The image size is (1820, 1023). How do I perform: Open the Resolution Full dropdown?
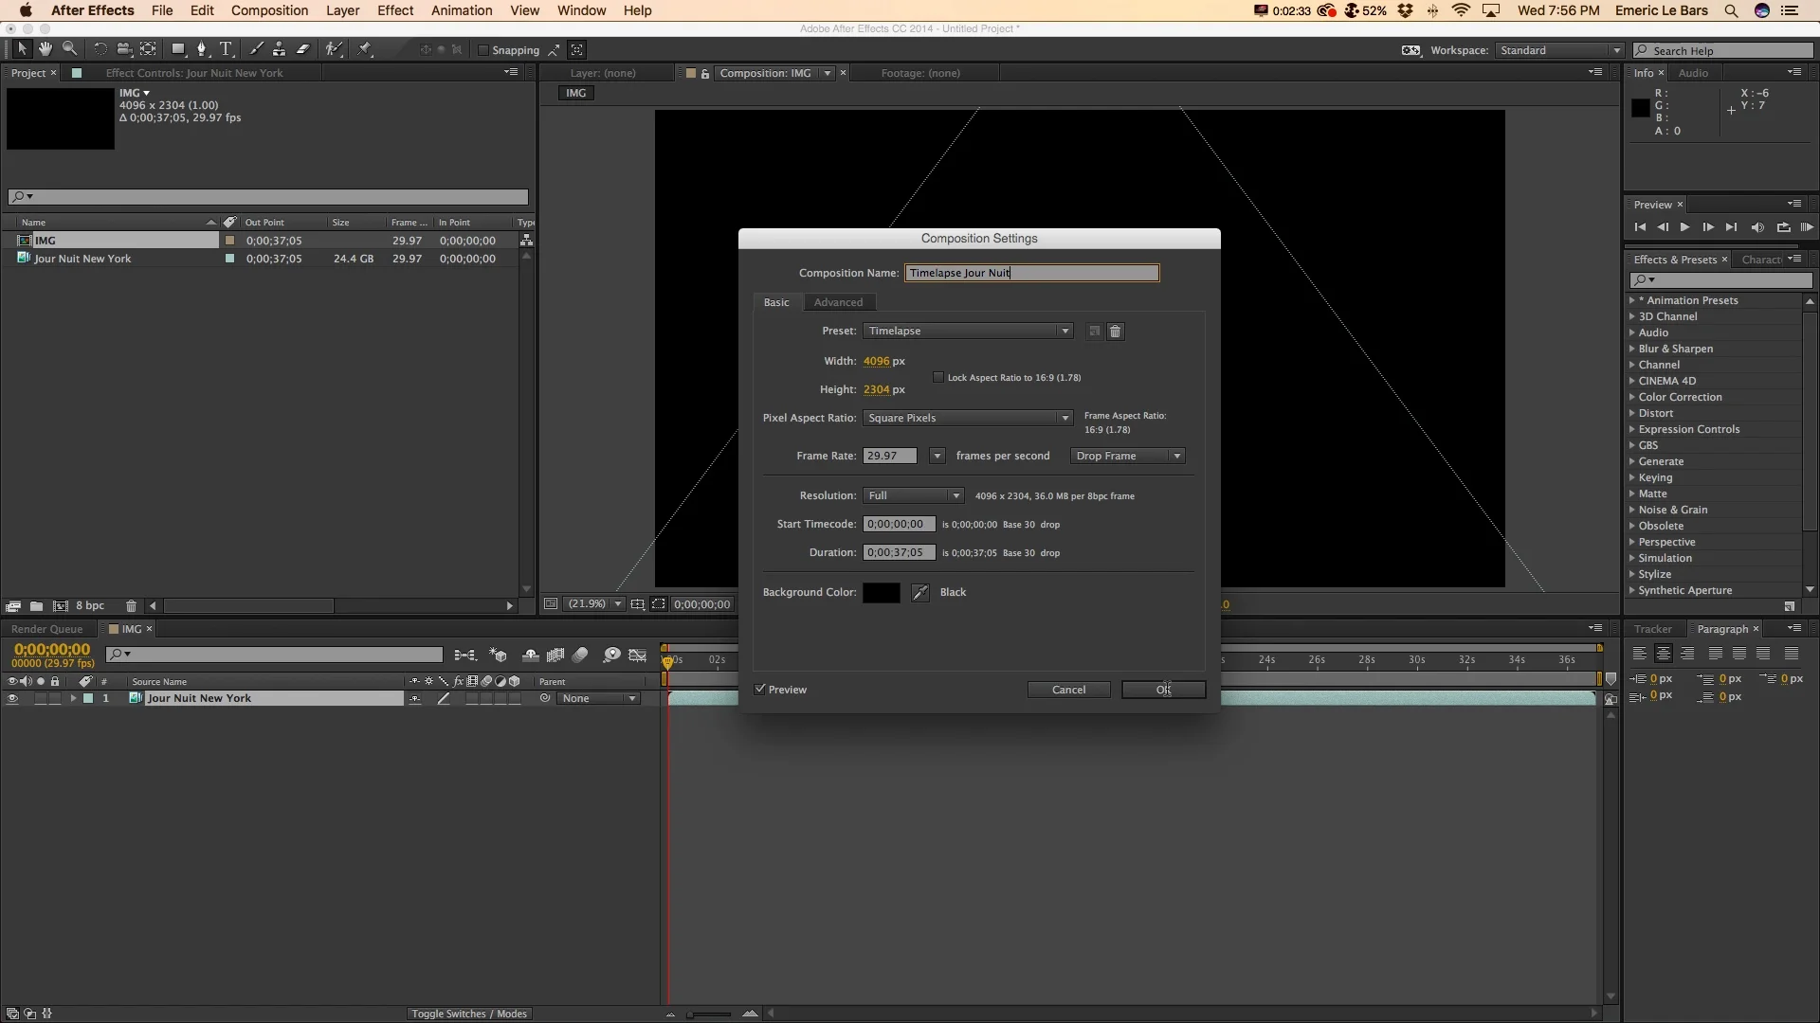click(x=913, y=496)
